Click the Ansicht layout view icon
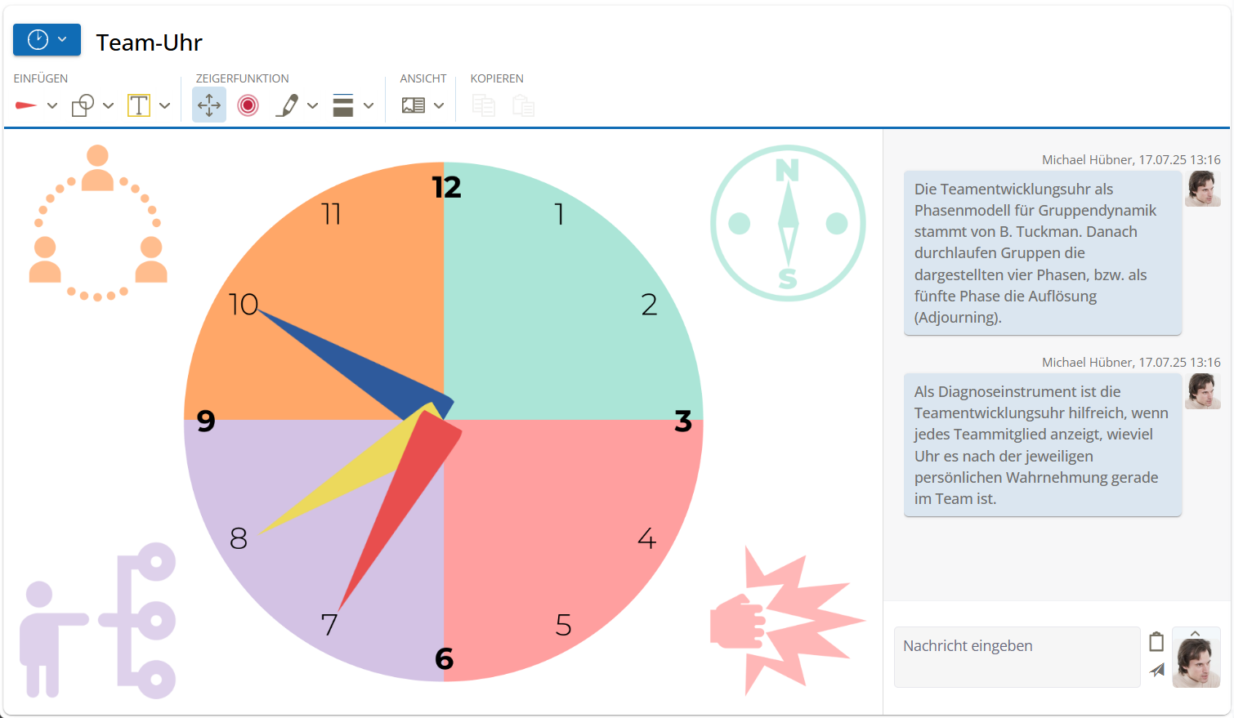This screenshot has height=718, width=1234. (x=414, y=105)
